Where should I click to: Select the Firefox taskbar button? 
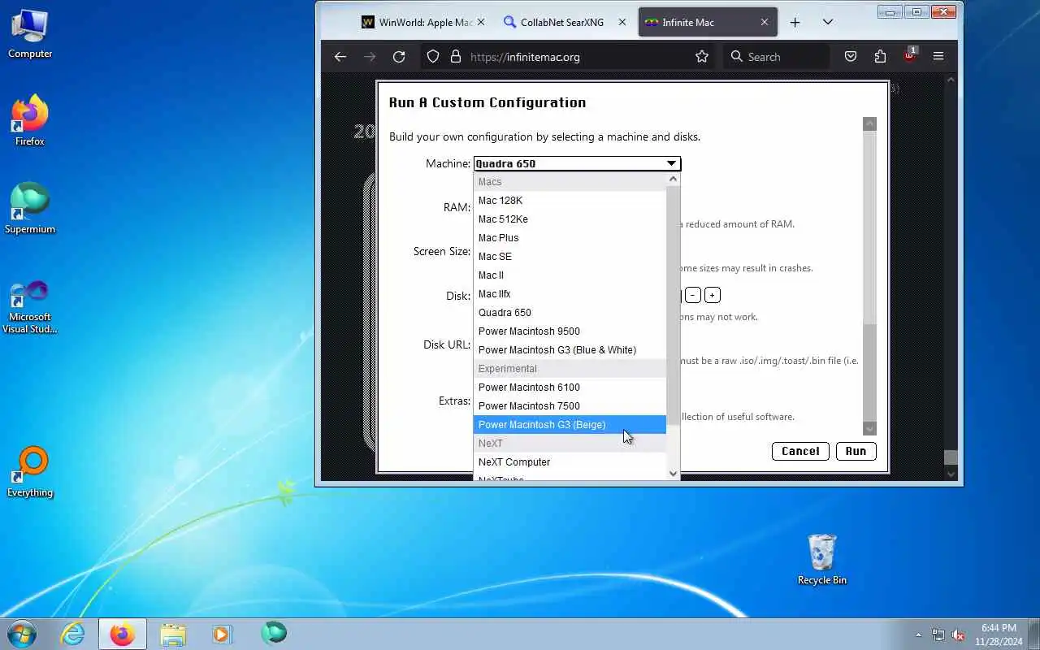pos(123,634)
